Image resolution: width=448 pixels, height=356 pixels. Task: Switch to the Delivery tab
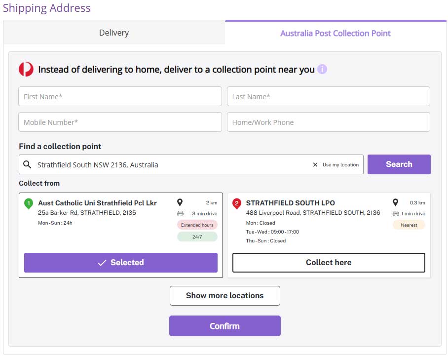click(x=113, y=32)
